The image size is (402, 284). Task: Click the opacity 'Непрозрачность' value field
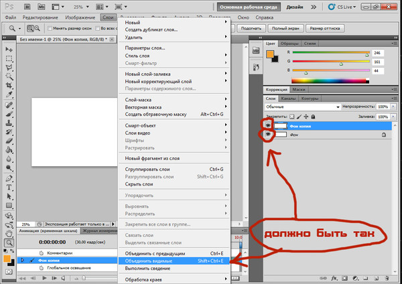(382, 106)
